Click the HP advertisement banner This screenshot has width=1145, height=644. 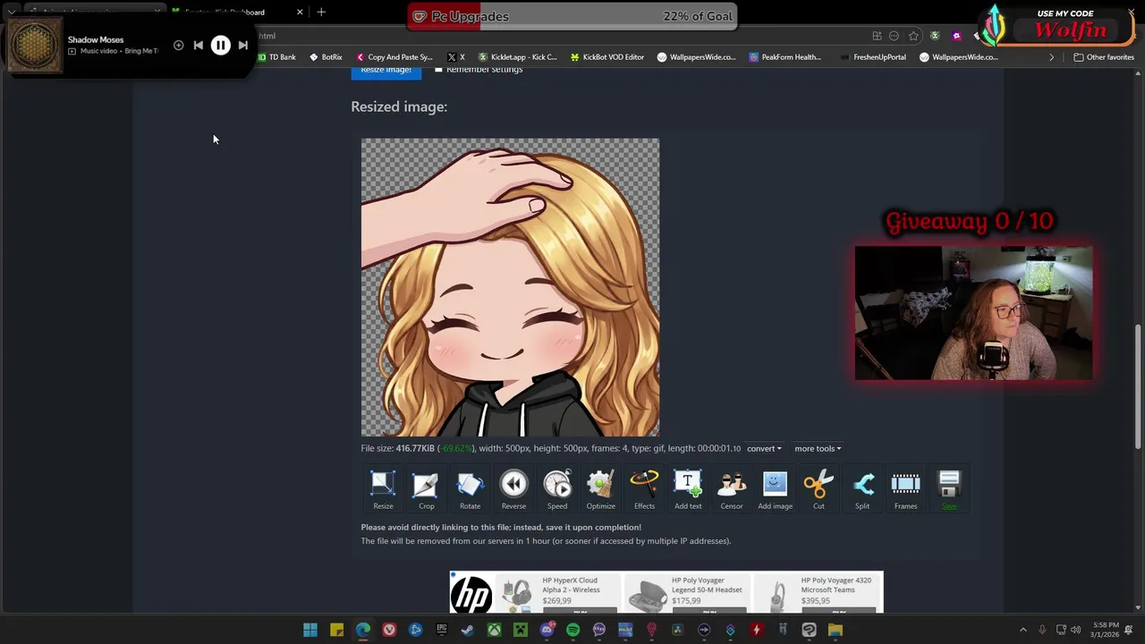point(666,592)
